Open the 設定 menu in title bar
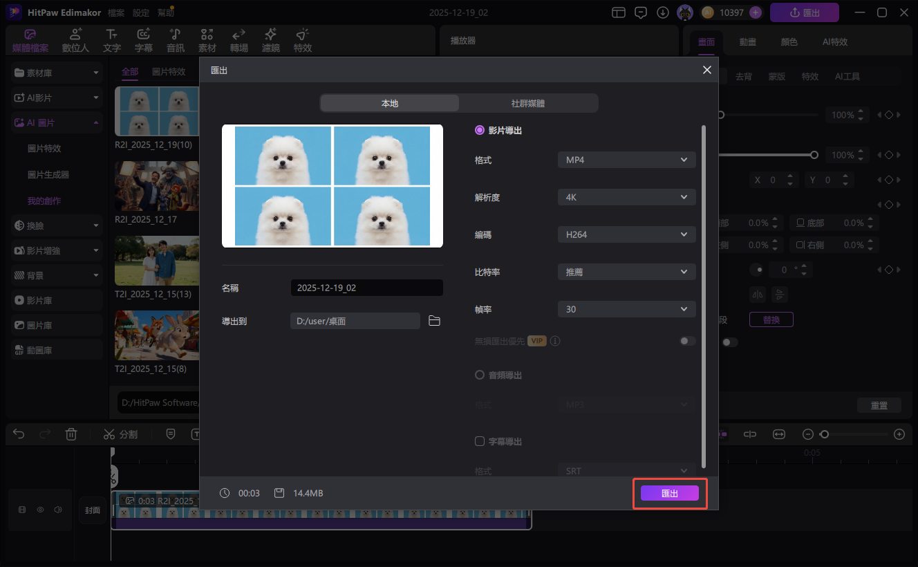Screen dimensions: 918x567 pyautogui.click(x=141, y=12)
